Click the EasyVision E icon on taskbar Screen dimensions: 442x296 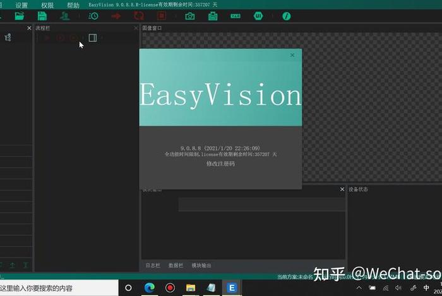pos(232,288)
